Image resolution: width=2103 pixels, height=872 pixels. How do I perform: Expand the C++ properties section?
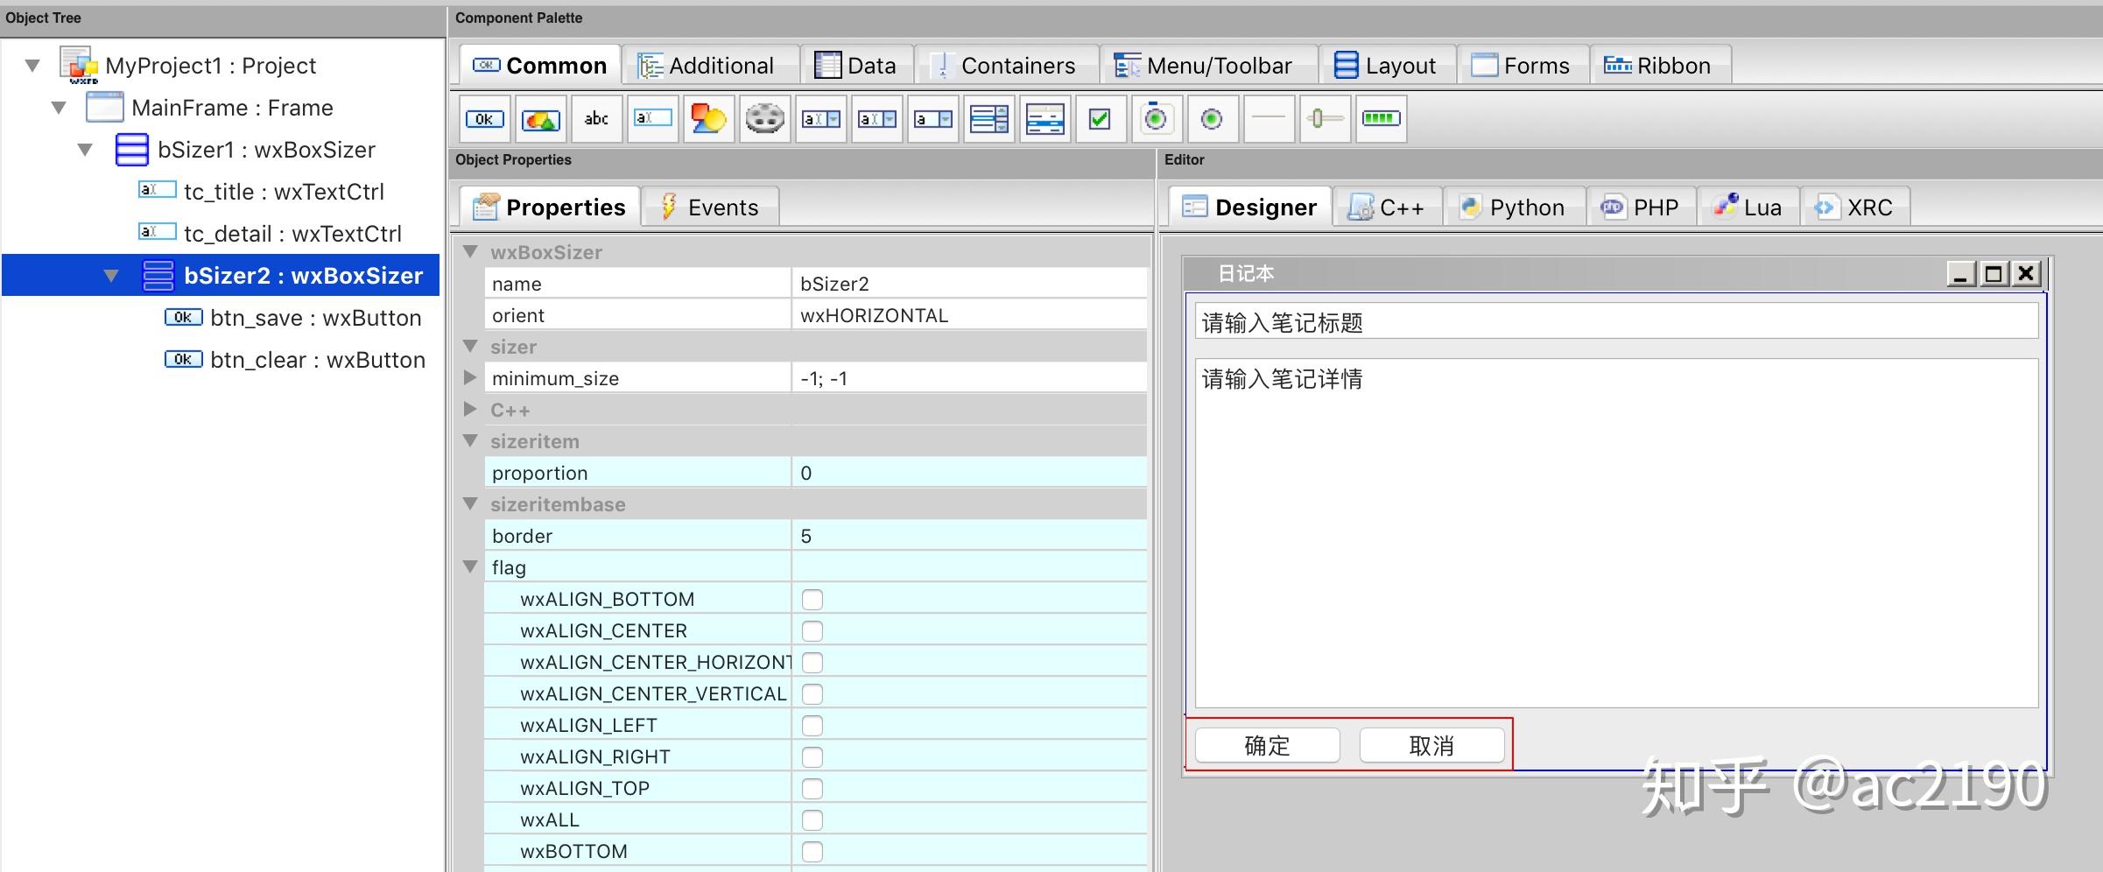[x=470, y=409]
